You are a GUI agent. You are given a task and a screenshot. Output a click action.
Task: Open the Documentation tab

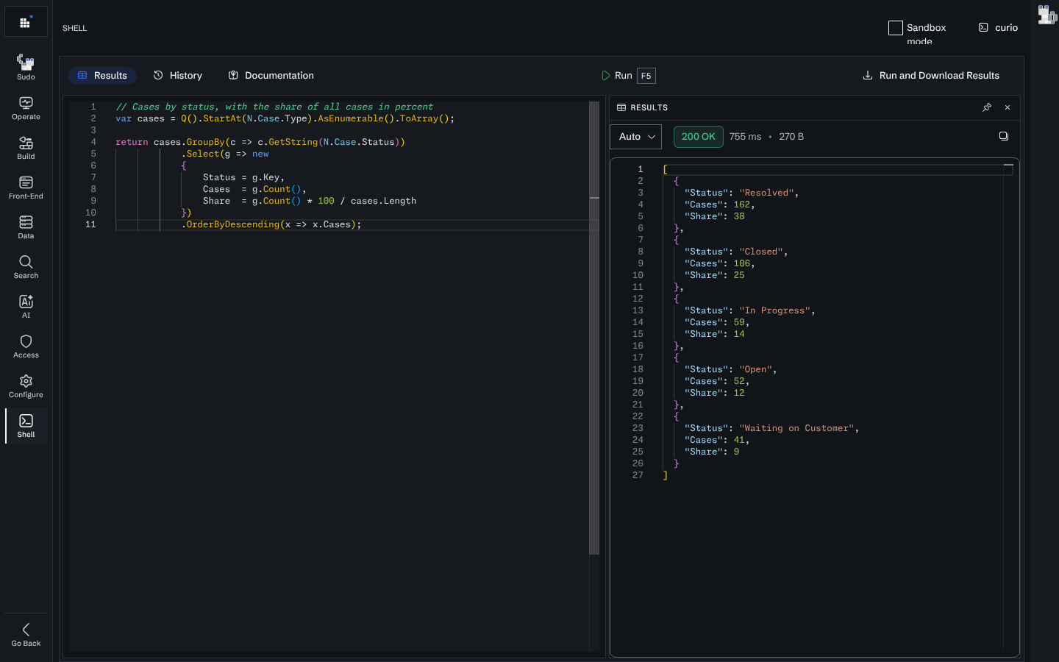click(x=271, y=76)
